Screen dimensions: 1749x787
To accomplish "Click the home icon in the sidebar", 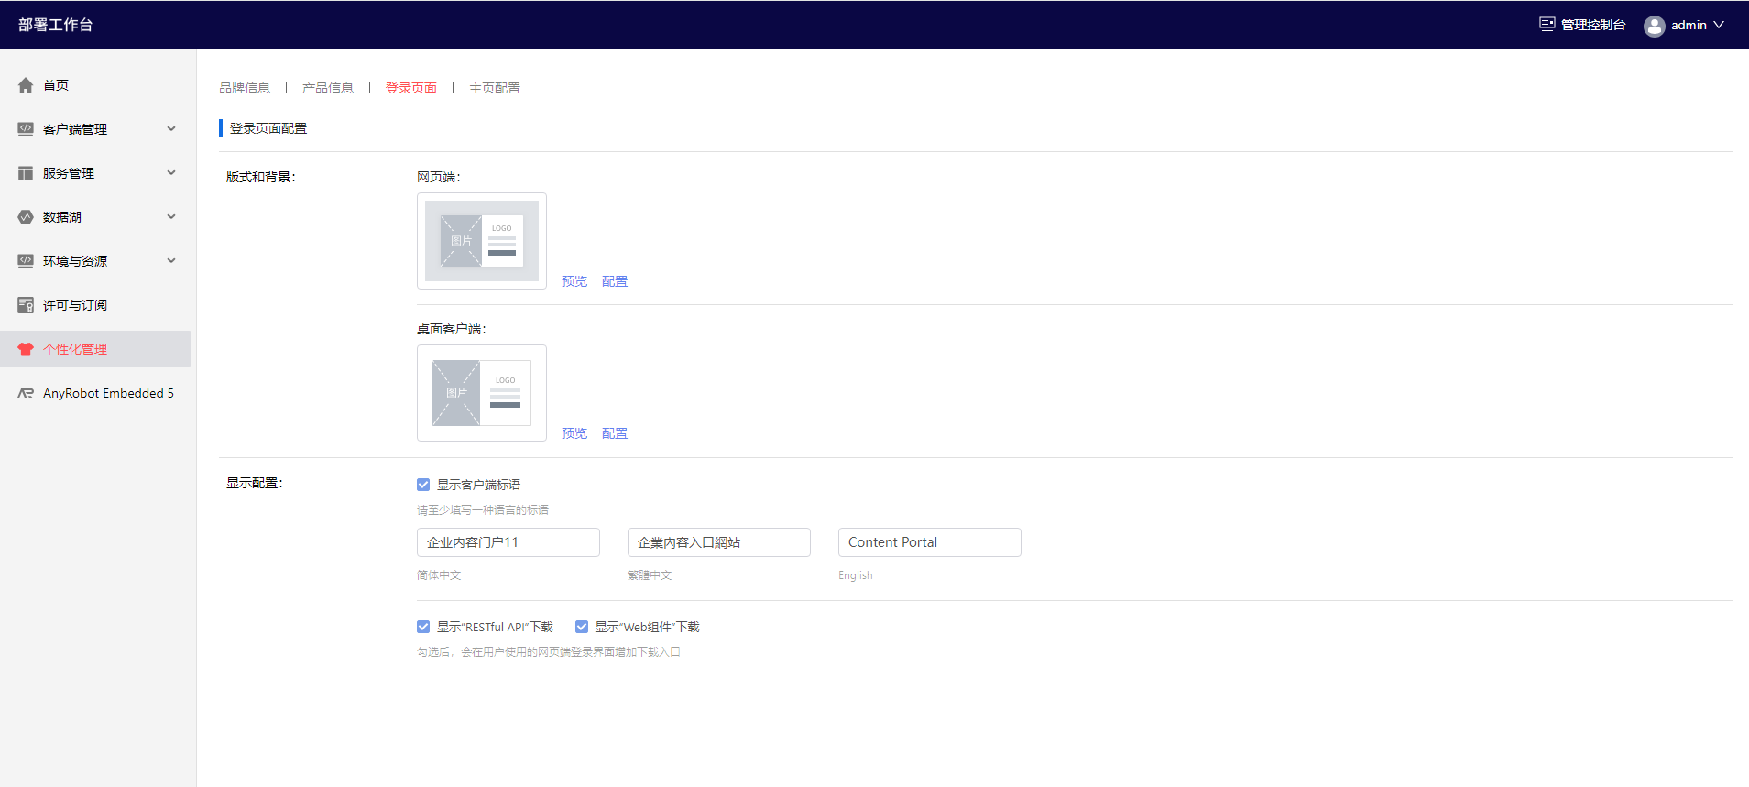I will click(26, 85).
